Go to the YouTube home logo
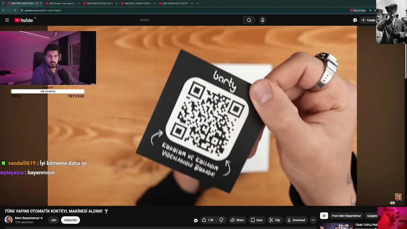The width and height of the screenshot is (407, 229). [24, 20]
